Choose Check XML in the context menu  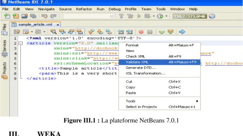coord(160,56)
